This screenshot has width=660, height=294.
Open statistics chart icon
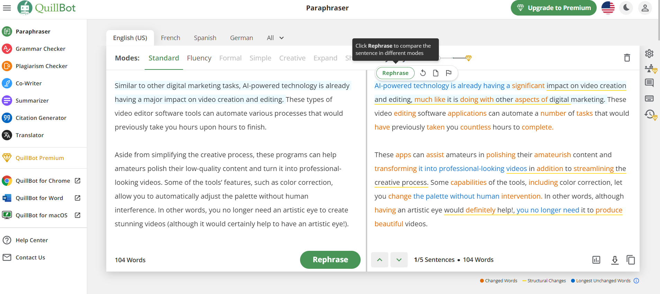(x=596, y=260)
